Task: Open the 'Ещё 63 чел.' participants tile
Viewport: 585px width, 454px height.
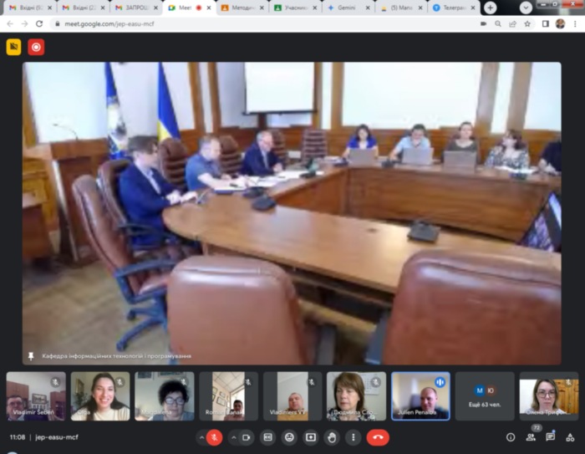Action: point(485,395)
